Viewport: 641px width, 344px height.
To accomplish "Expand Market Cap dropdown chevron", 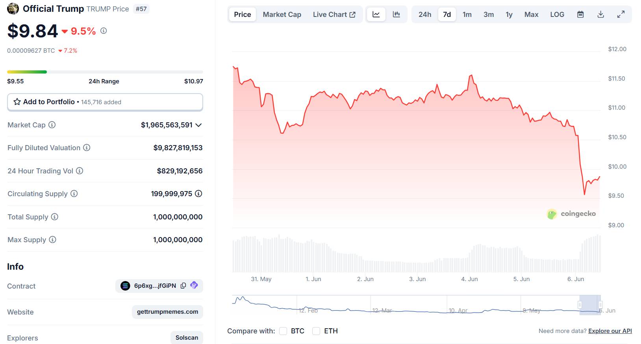I will tap(198, 125).
